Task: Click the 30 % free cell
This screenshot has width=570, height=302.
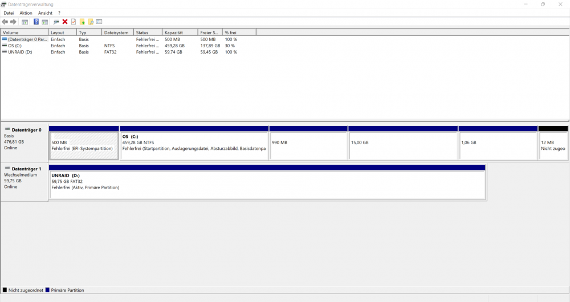Action: pyautogui.click(x=230, y=46)
